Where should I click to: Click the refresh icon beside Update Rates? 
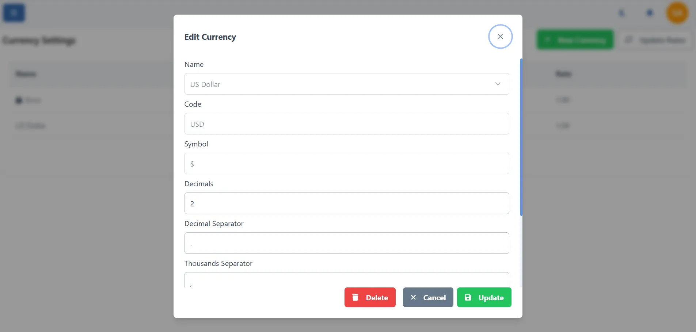click(629, 40)
